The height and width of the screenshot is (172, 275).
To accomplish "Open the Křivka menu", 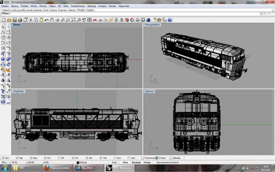I will pyautogui.click(x=34, y=6).
